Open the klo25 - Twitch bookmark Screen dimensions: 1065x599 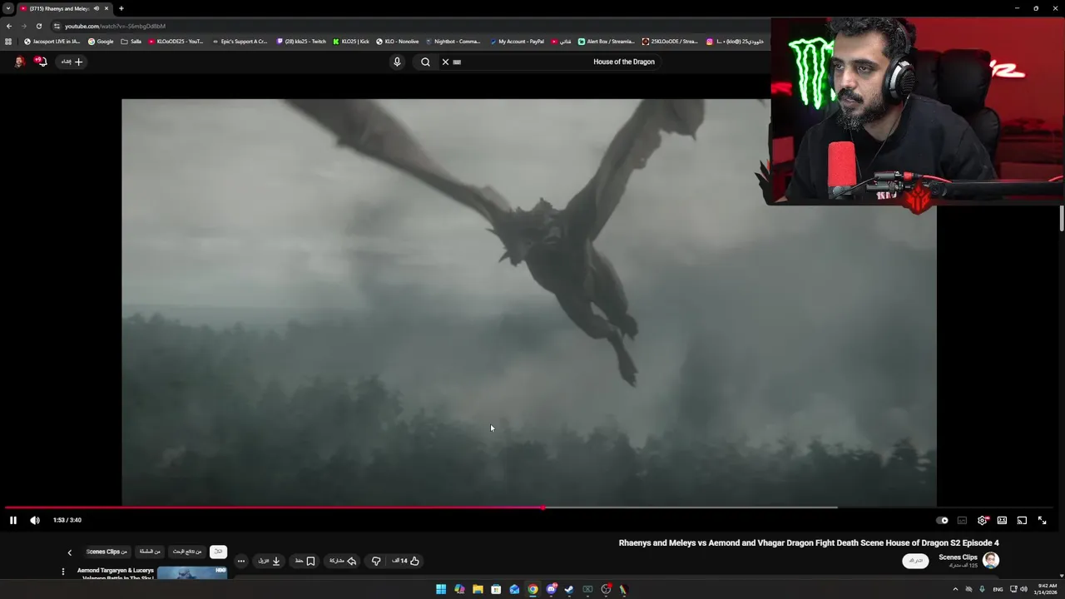click(301, 41)
